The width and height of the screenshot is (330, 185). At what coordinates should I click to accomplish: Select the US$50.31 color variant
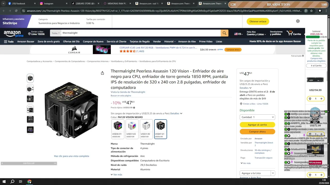(x=118, y=129)
